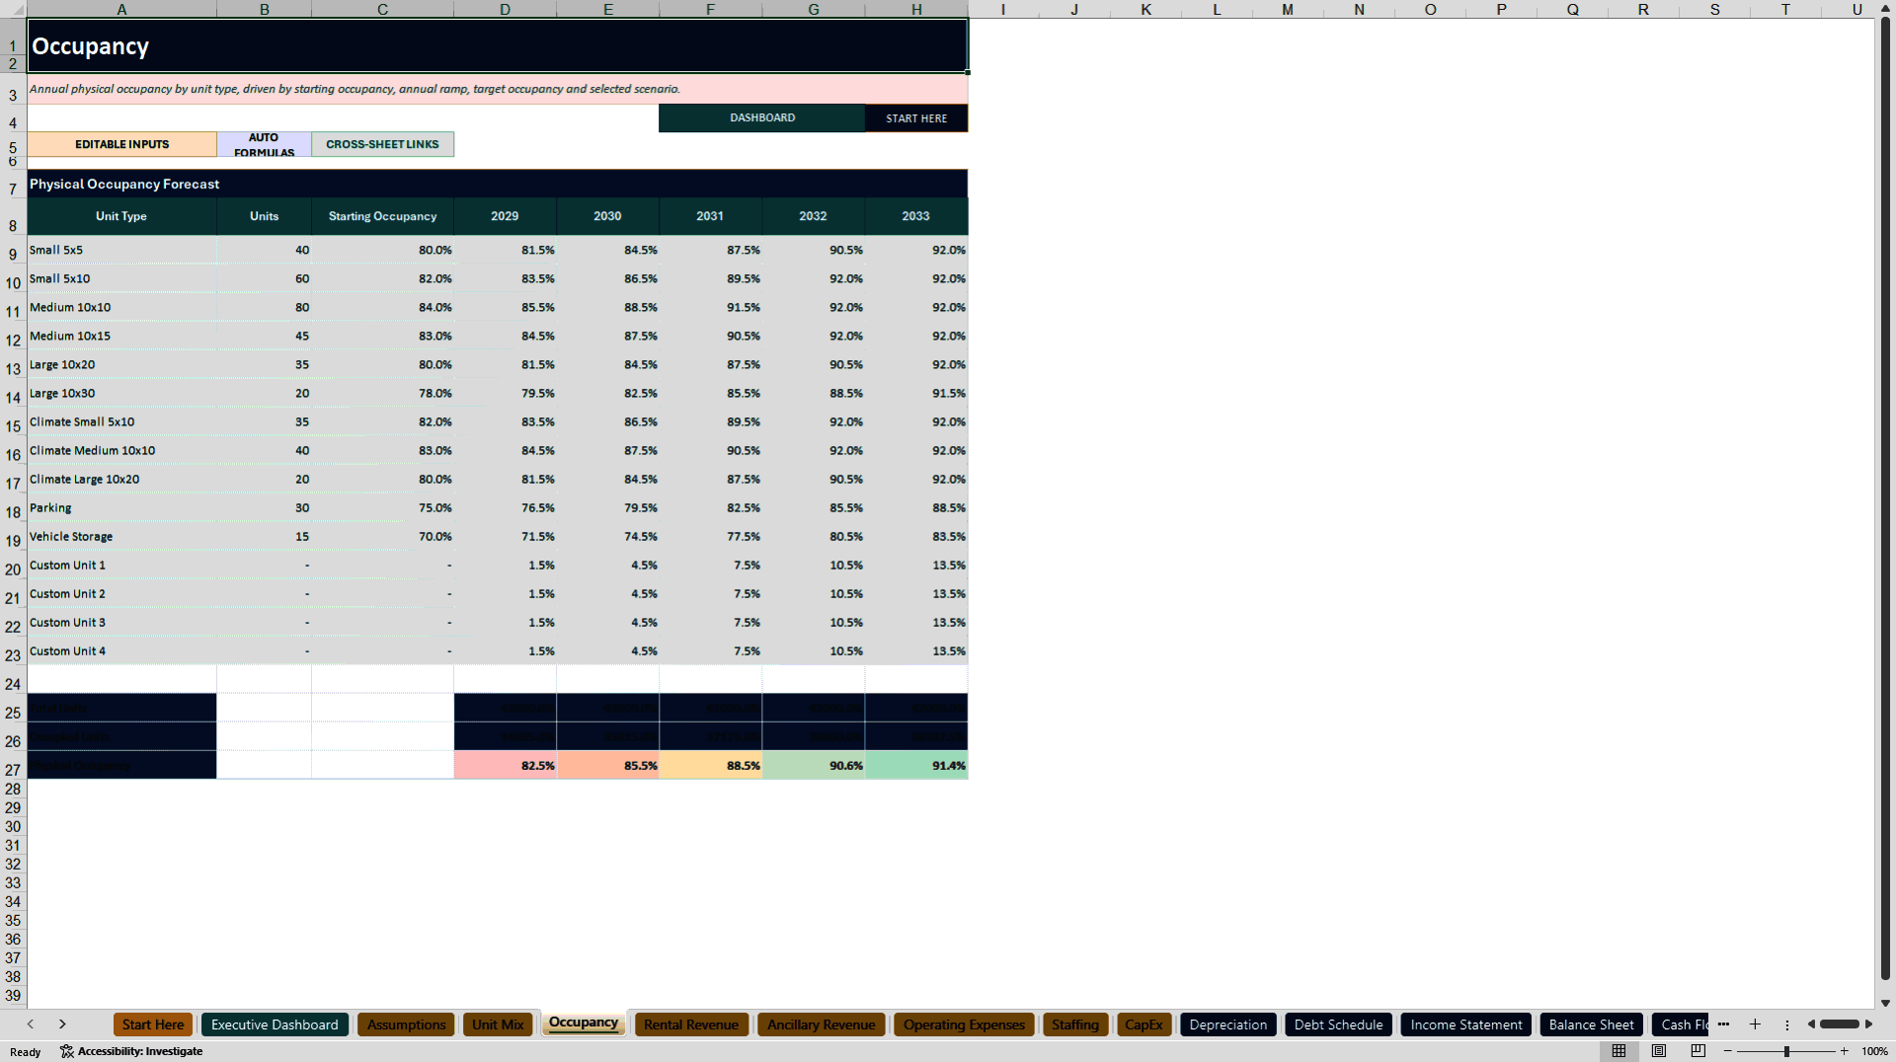Select column D header
This screenshot has width=1896, height=1062.
pyautogui.click(x=505, y=9)
